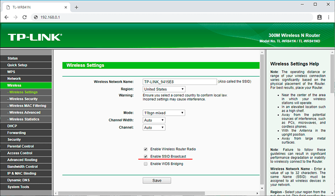Click 'Also called the SSID' text

[x=235, y=82]
